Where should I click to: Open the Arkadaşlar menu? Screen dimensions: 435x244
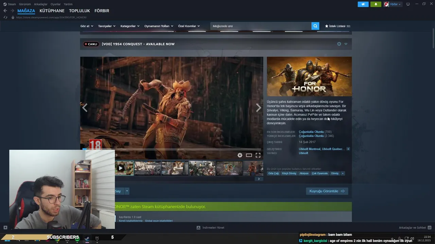41,4
